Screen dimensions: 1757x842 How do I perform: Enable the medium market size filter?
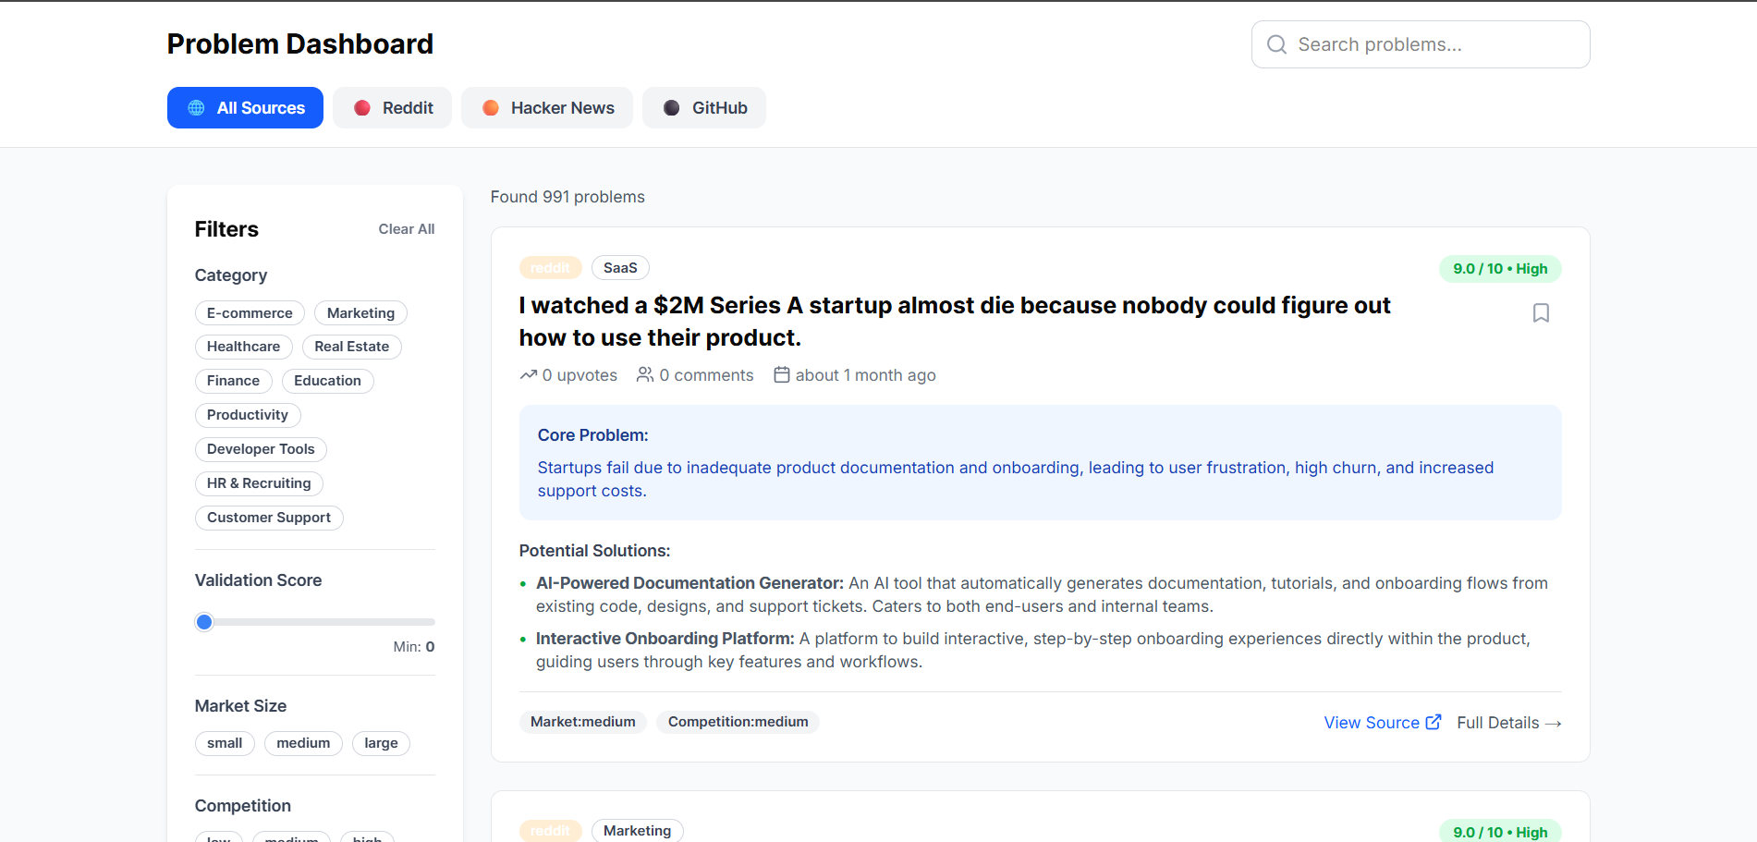tap(303, 743)
